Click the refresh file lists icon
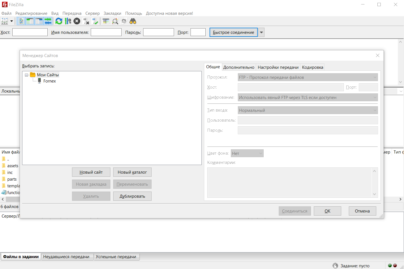Viewport: 404px width, 269px height. coord(59,21)
